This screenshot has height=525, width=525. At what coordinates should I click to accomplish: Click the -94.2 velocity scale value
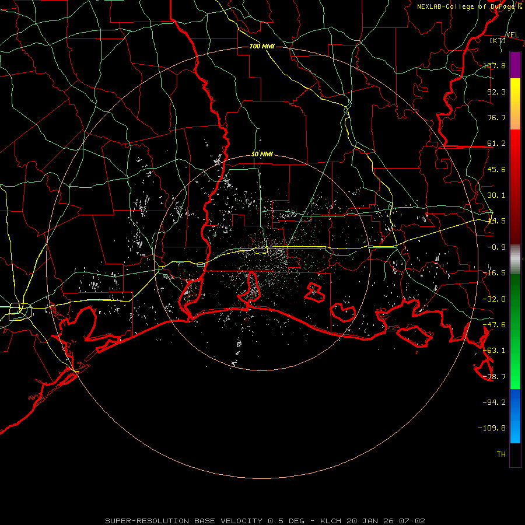(x=494, y=402)
